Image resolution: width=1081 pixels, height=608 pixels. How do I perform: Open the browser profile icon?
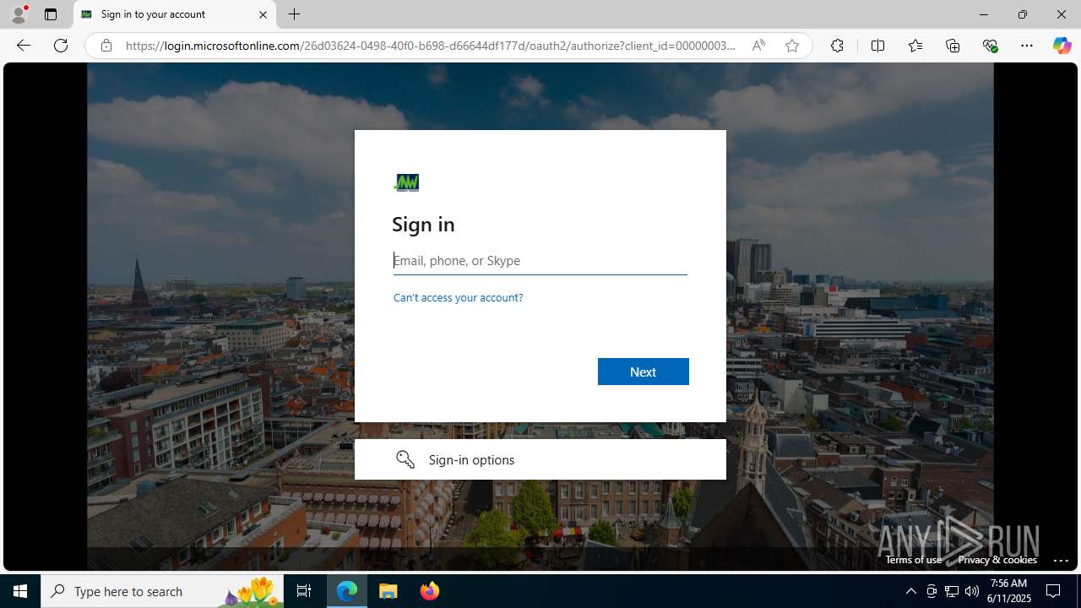click(19, 14)
